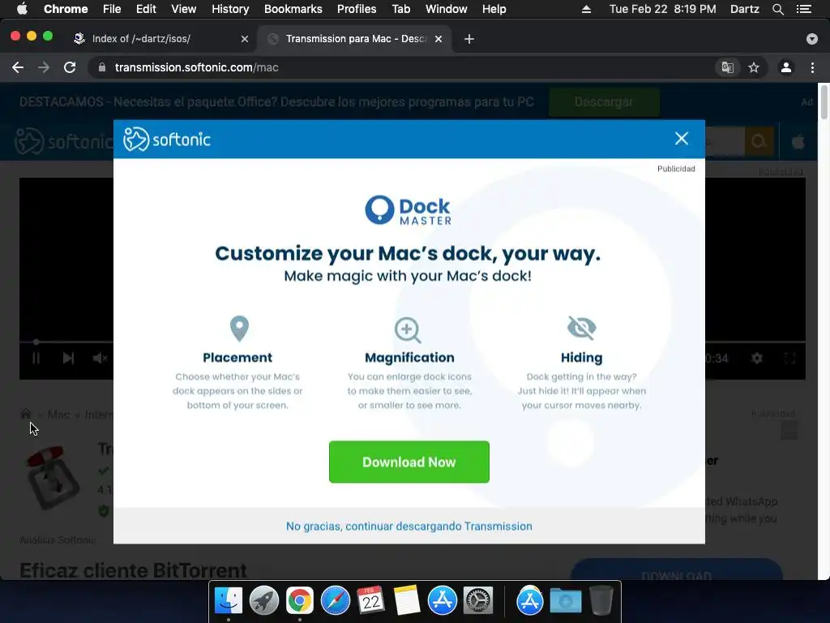Close the Softonic ad popup

coord(681,139)
